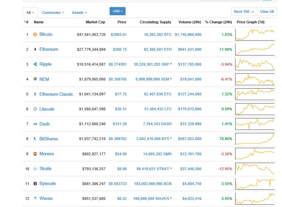Click Bitcoin volume $1,745,660,000
Screen dimensions: 282x207
(188, 34)
